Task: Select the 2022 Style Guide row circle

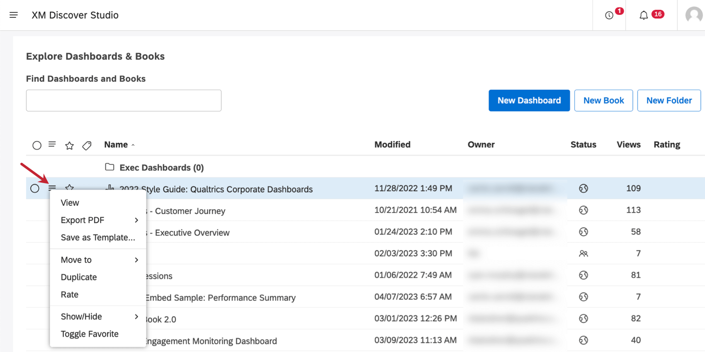Action: click(x=35, y=188)
